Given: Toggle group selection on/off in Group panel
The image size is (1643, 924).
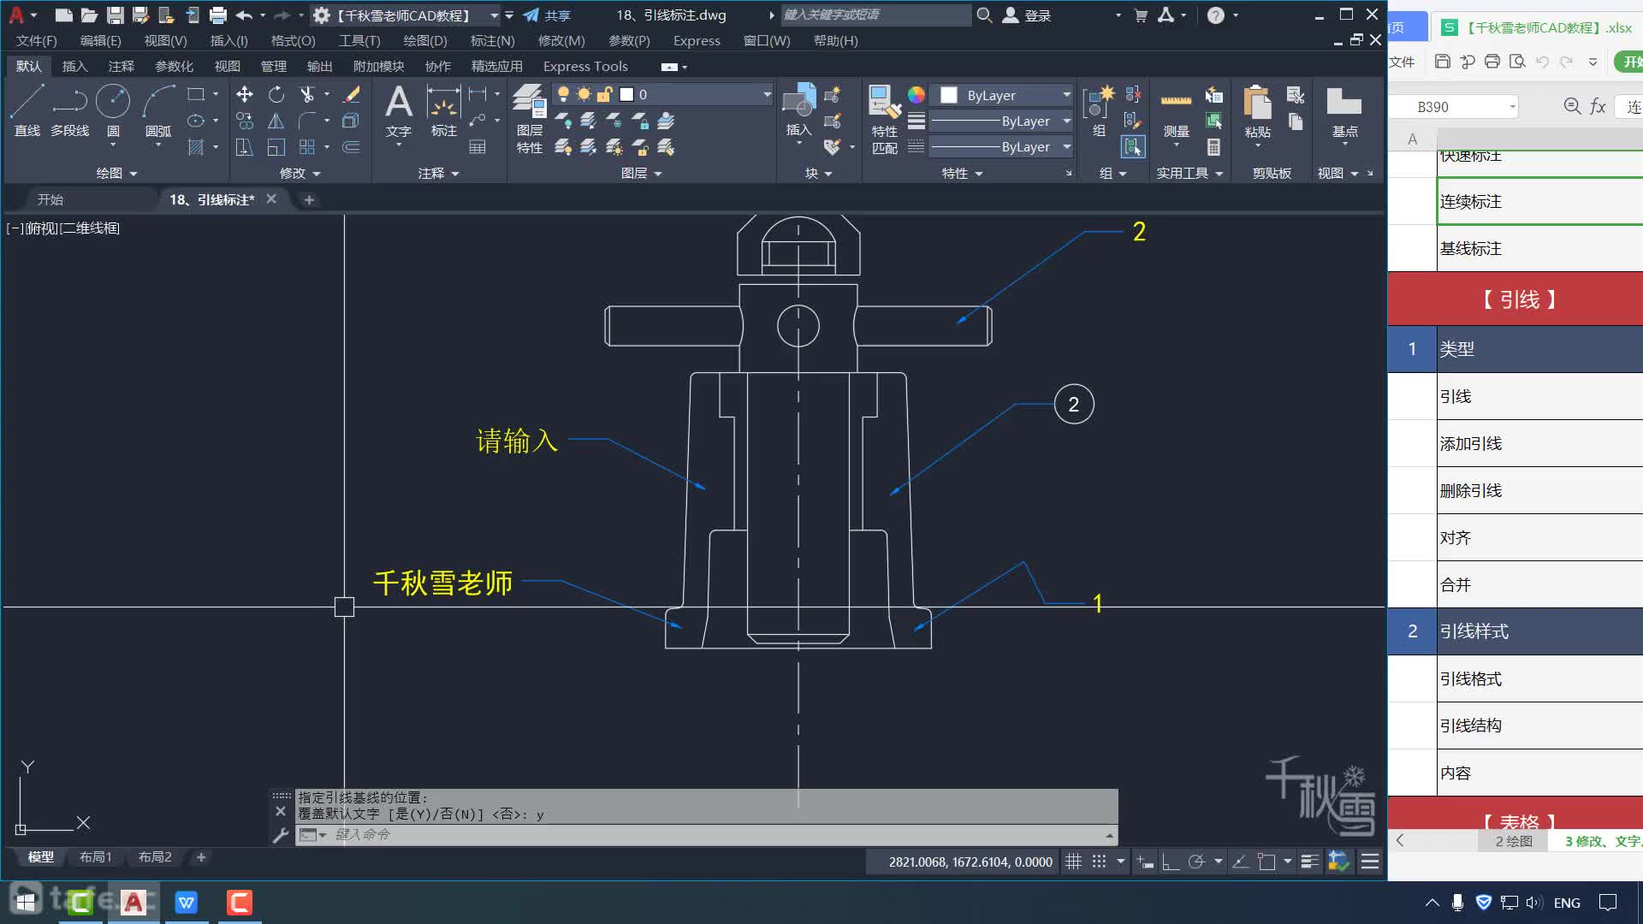Looking at the screenshot, I should tap(1133, 147).
